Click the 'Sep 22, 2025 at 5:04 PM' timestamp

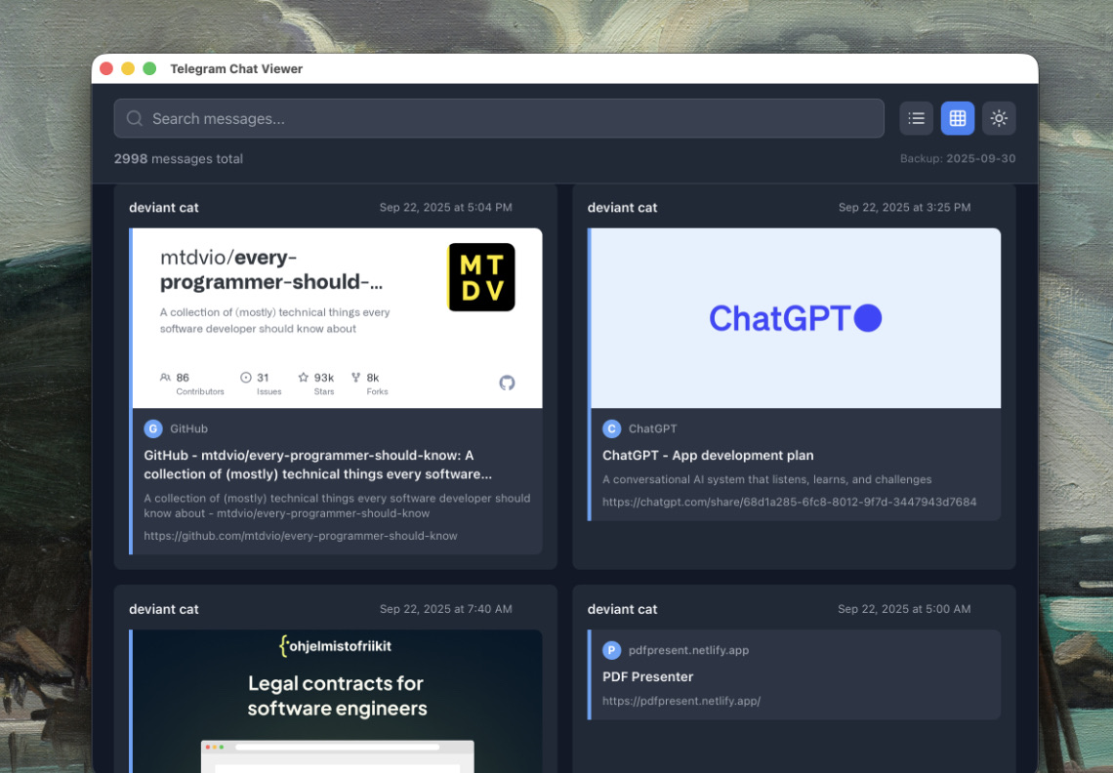[x=446, y=207]
